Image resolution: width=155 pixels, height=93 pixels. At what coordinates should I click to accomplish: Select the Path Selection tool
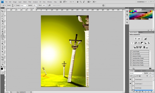coord(3,52)
